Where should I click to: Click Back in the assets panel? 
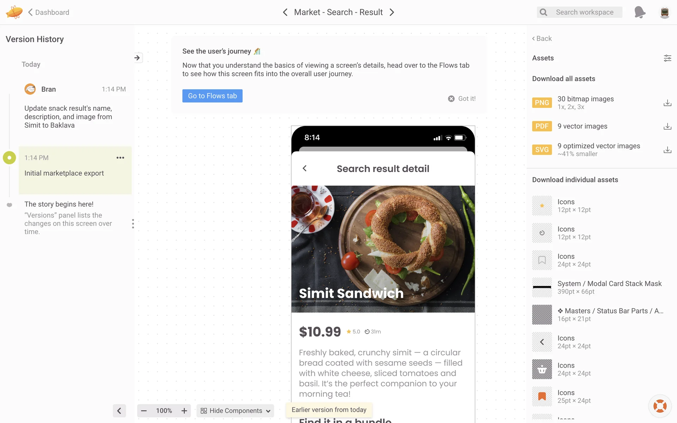click(x=542, y=38)
